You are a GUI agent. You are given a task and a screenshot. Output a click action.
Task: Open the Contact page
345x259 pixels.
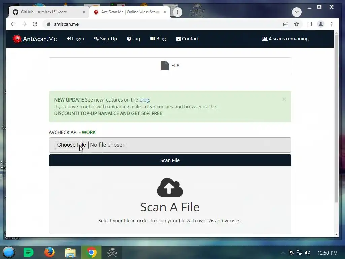187,39
